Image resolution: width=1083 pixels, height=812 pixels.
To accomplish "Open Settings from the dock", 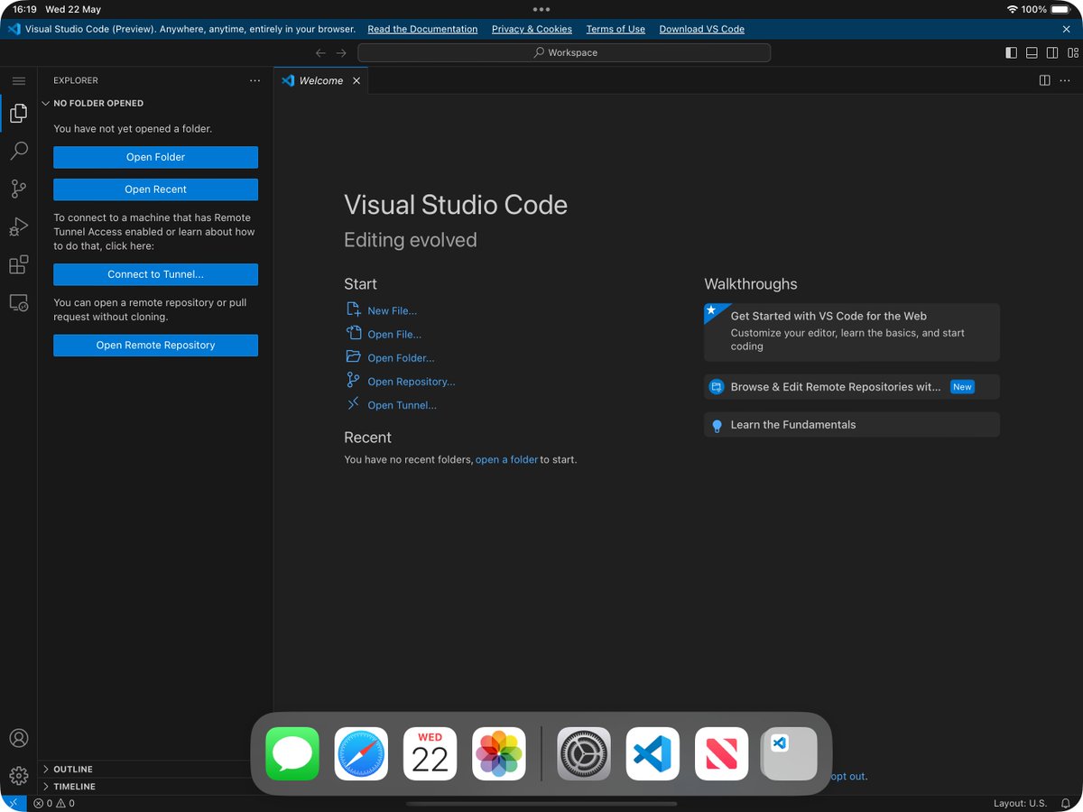I will tap(584, 753).
